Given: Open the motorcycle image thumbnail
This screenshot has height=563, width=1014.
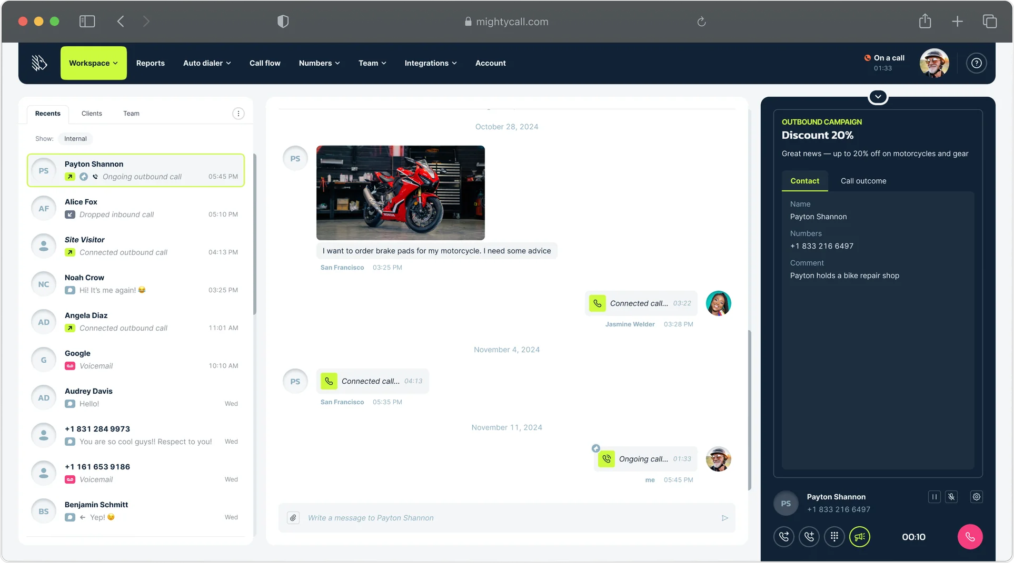Looking at the screenshot, I should click(x=400, y=193).
